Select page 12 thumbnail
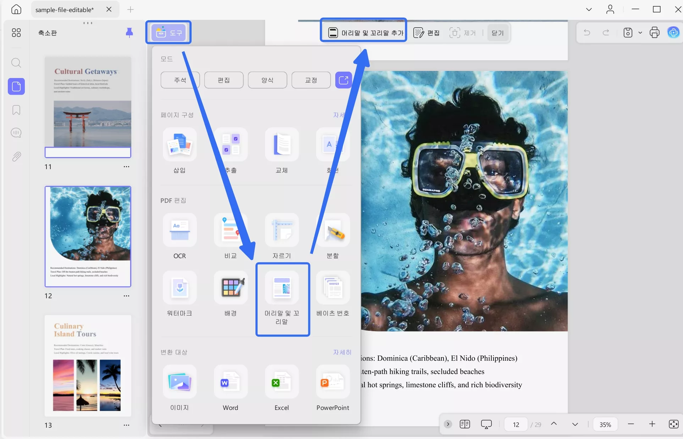Viewport: 683px width, 439px height. pos(88,237)
